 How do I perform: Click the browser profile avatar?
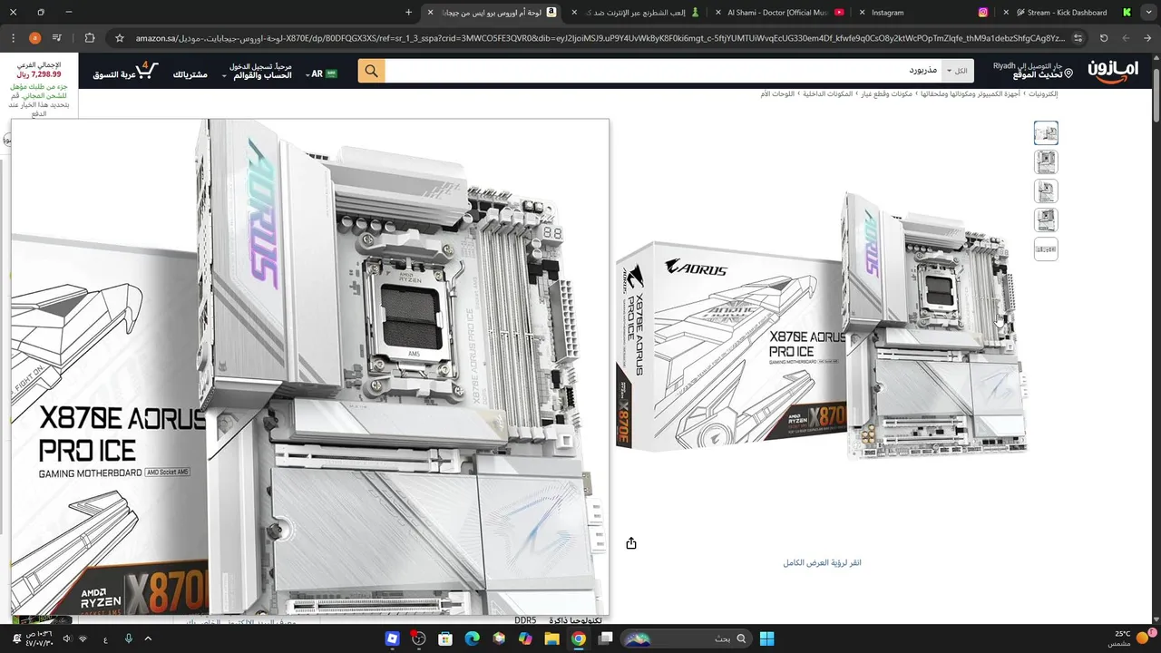coord(35,38)
